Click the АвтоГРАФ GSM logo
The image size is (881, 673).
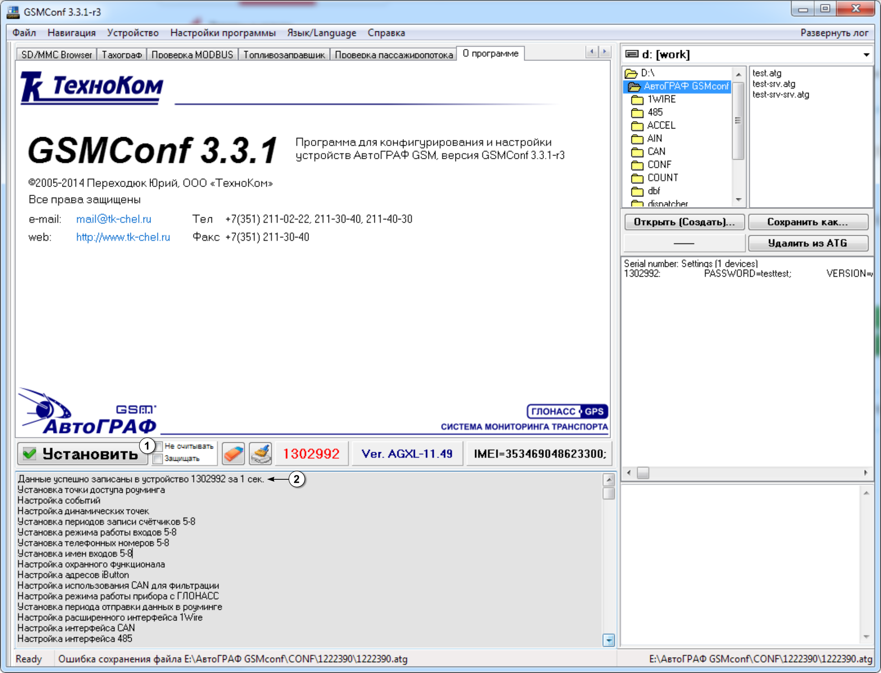[87, 411]
